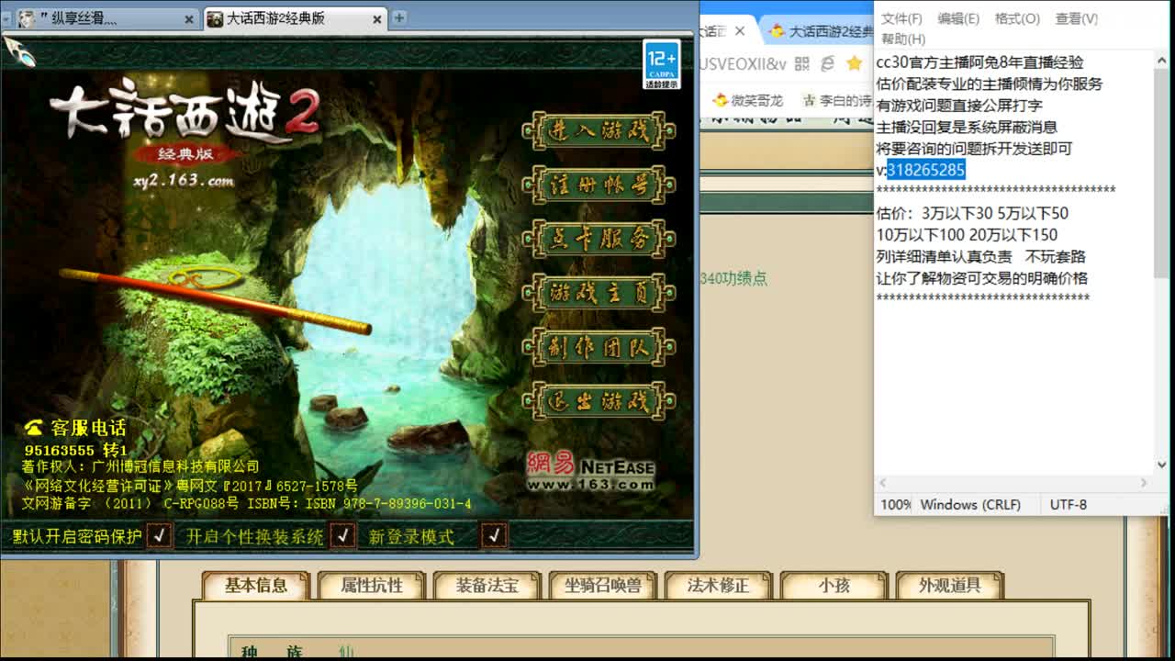Click the line 让你了解物资可交易的明确价格

pyautogui.click(x=982, y=278)
